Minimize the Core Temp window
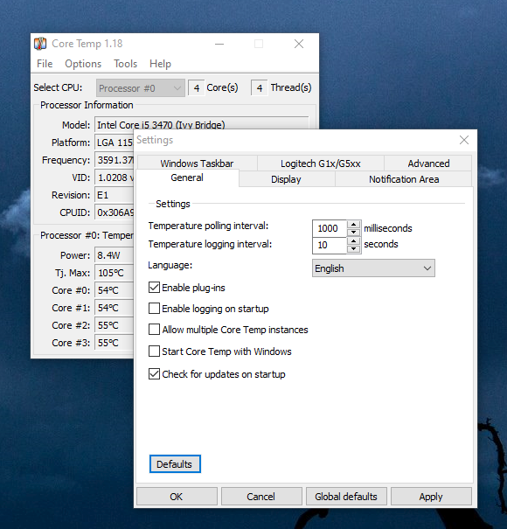The height and width of the screenshot is (529, 507). (x=219, y=44)
